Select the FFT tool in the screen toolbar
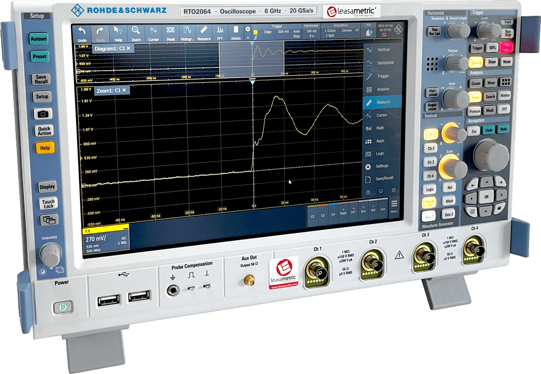541x374 pixels. tap(220, 33)
